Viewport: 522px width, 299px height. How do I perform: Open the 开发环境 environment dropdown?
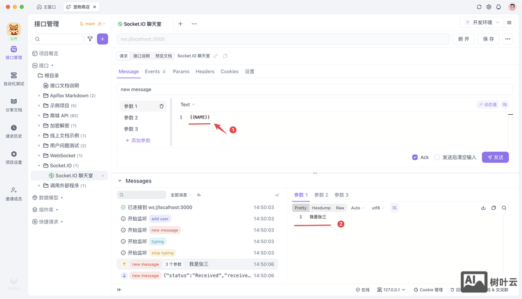482,23
